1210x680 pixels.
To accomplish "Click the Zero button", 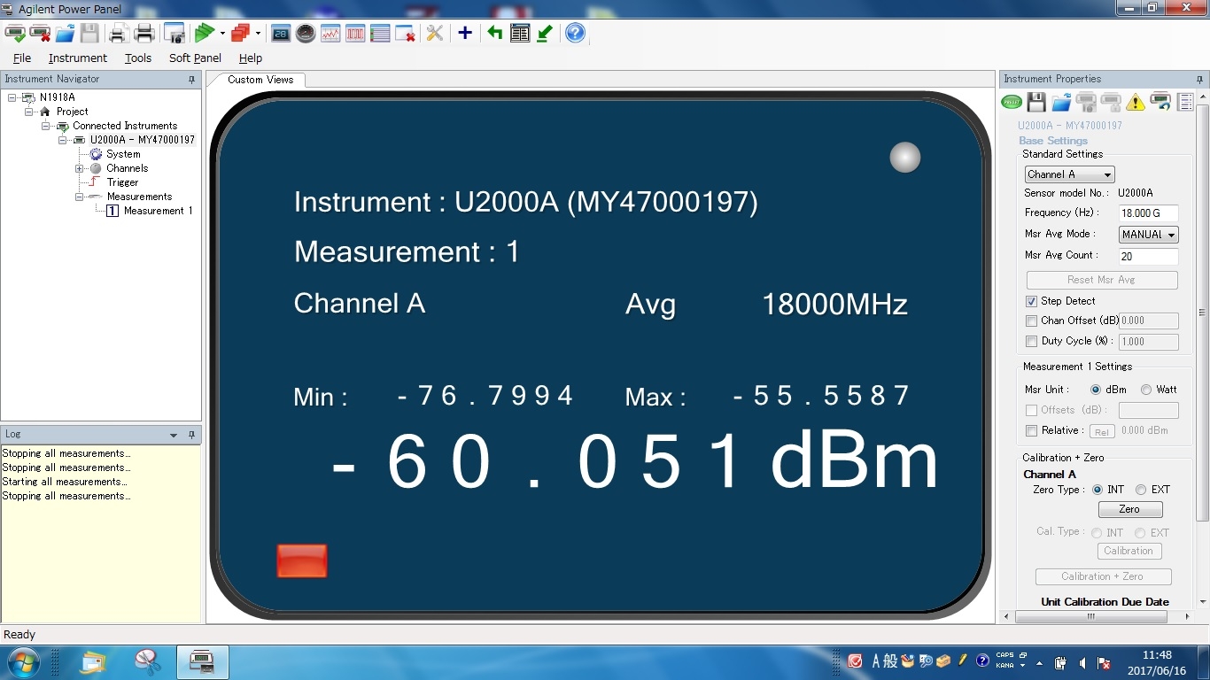I will pyautogui.click(x=1129, y=509).
